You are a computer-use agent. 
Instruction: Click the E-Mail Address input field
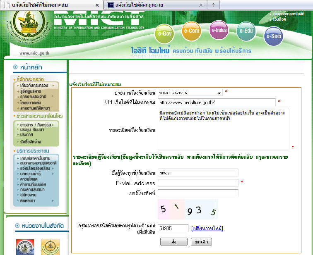pos(198,183)
